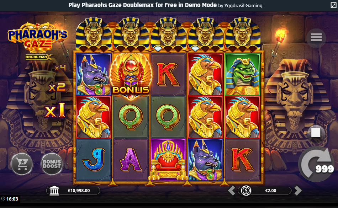Click the bank balance icon
The image size is (338, 208).
pyautogui.click(x=54, y=191)
